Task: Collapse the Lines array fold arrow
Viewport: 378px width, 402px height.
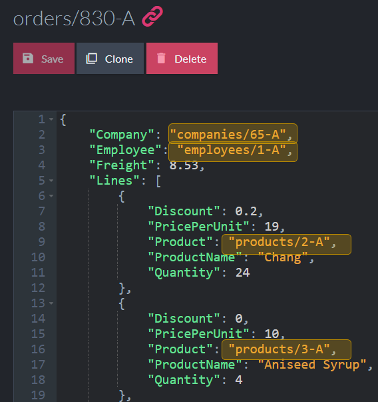Action: 51,181
